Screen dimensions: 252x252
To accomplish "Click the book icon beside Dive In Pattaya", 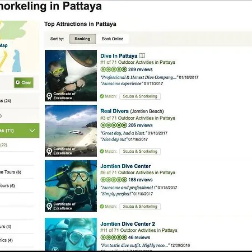I will (142, 55).
